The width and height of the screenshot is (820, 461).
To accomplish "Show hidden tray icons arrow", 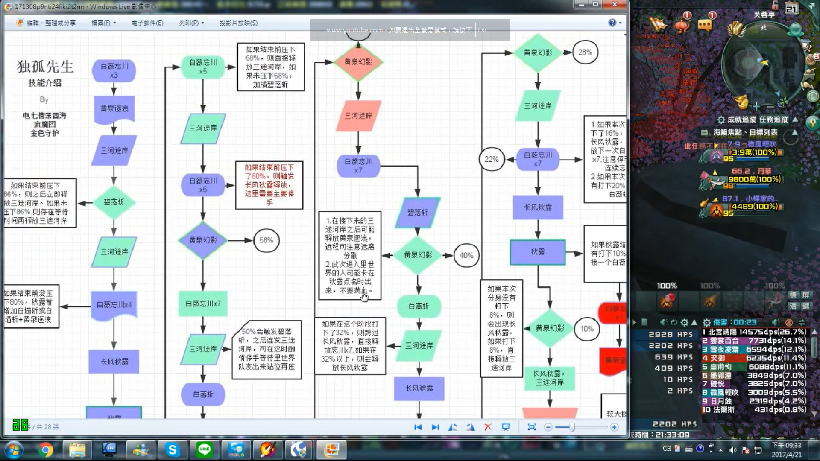I will pyautogui.click(x=721, y=450).
